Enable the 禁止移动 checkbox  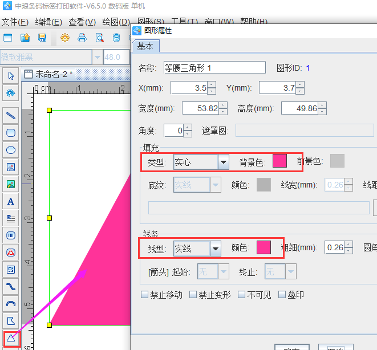point(145,295)
